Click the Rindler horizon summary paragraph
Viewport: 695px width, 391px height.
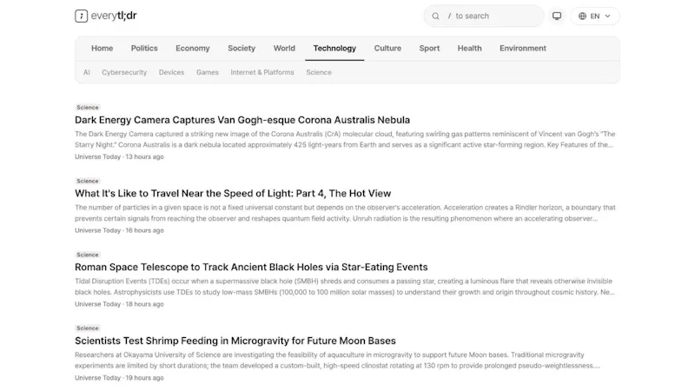(x=345, y=213)
